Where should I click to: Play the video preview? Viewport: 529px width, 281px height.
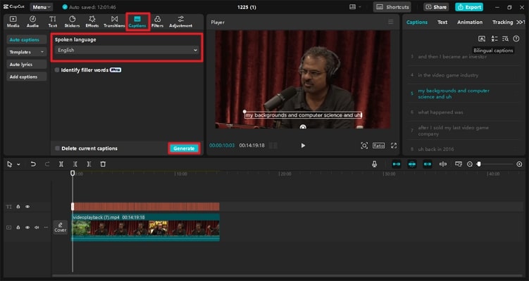[x=303, y=145]
